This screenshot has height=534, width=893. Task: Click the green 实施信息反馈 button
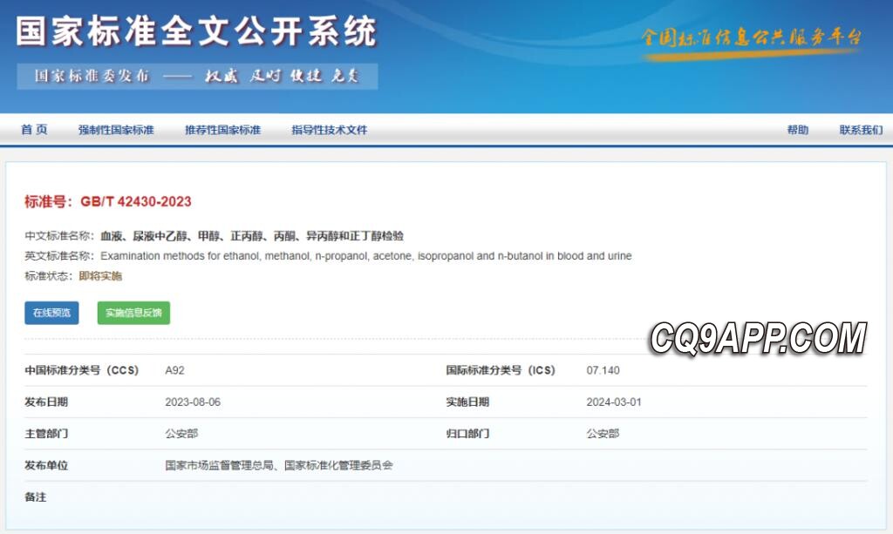(x=133, y=313)
